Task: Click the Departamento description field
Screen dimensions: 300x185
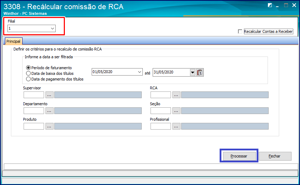Action: pos(98,111)
